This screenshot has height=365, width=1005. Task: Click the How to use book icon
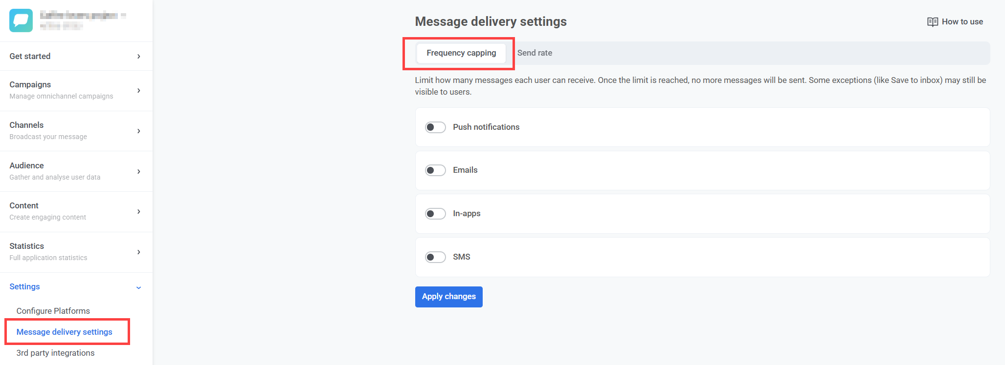pos(932,22)
